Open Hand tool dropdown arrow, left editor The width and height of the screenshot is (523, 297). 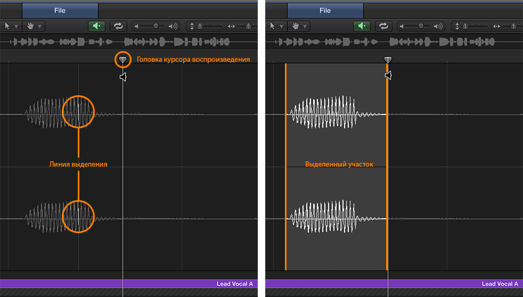(40, 26)
